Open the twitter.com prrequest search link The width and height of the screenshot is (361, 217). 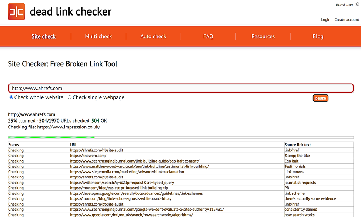pyautogui.click(x=122, y=183)
